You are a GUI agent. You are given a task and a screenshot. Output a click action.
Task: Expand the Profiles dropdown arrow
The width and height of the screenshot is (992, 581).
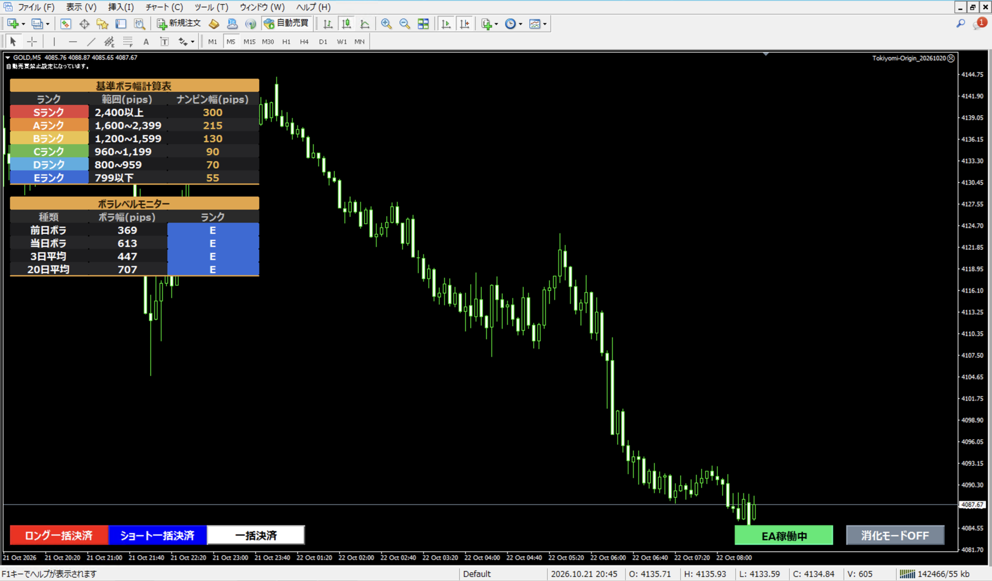point(48,24)
